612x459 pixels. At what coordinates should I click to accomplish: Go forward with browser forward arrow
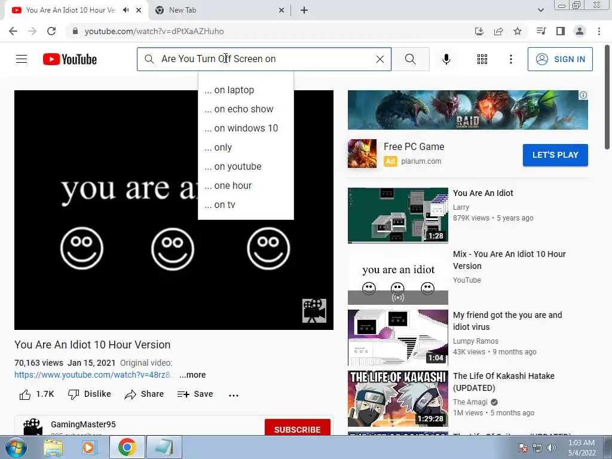pos(32,31)
